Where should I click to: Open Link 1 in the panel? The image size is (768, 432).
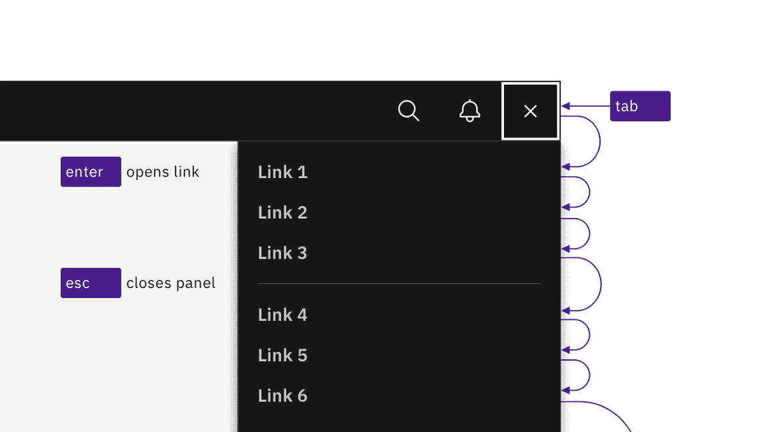tap(282, 171)
